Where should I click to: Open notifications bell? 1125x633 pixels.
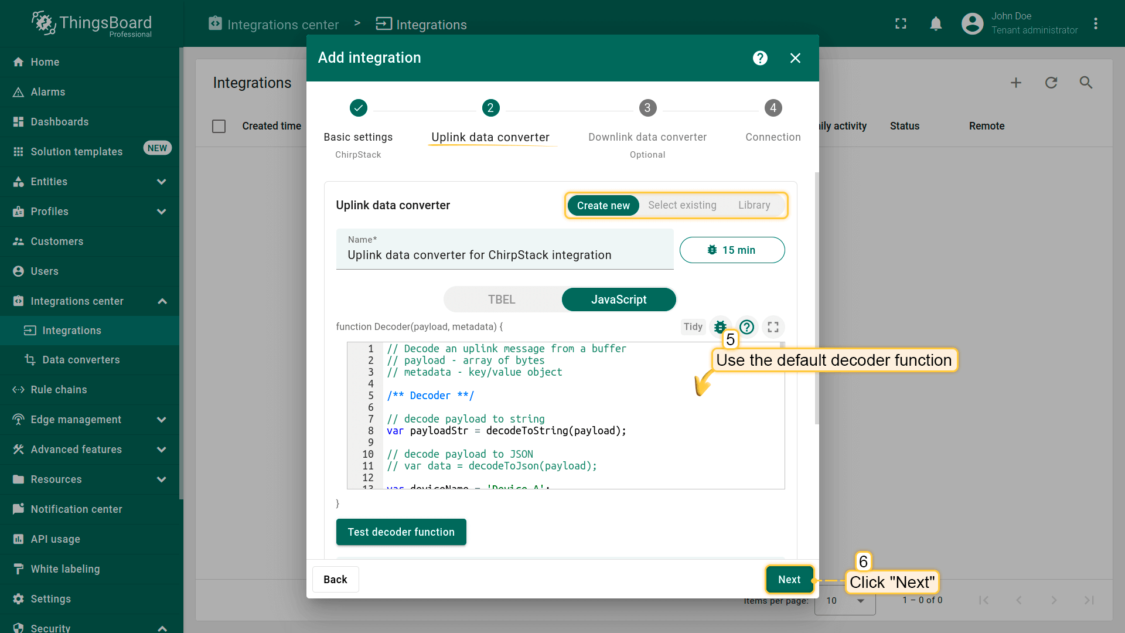(x=936, y=23)
